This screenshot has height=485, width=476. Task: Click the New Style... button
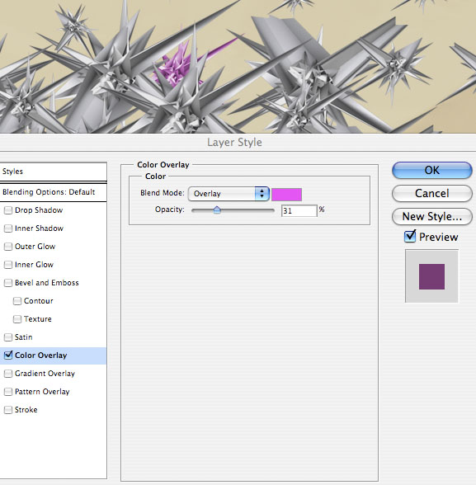431,216
